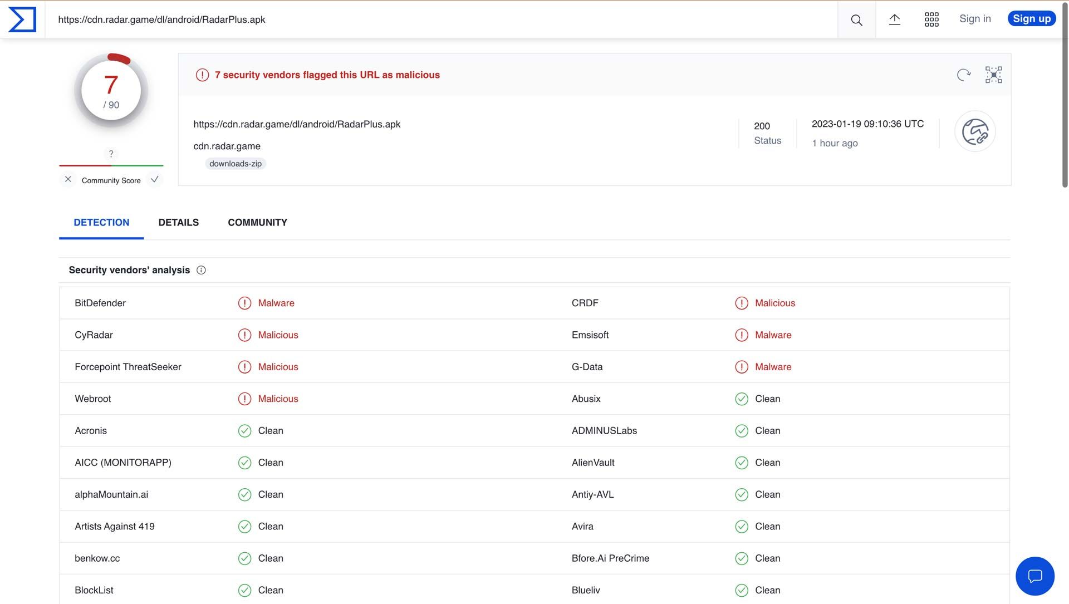
Task: Click the file upload icon
Action: click(x=894, y=20)
